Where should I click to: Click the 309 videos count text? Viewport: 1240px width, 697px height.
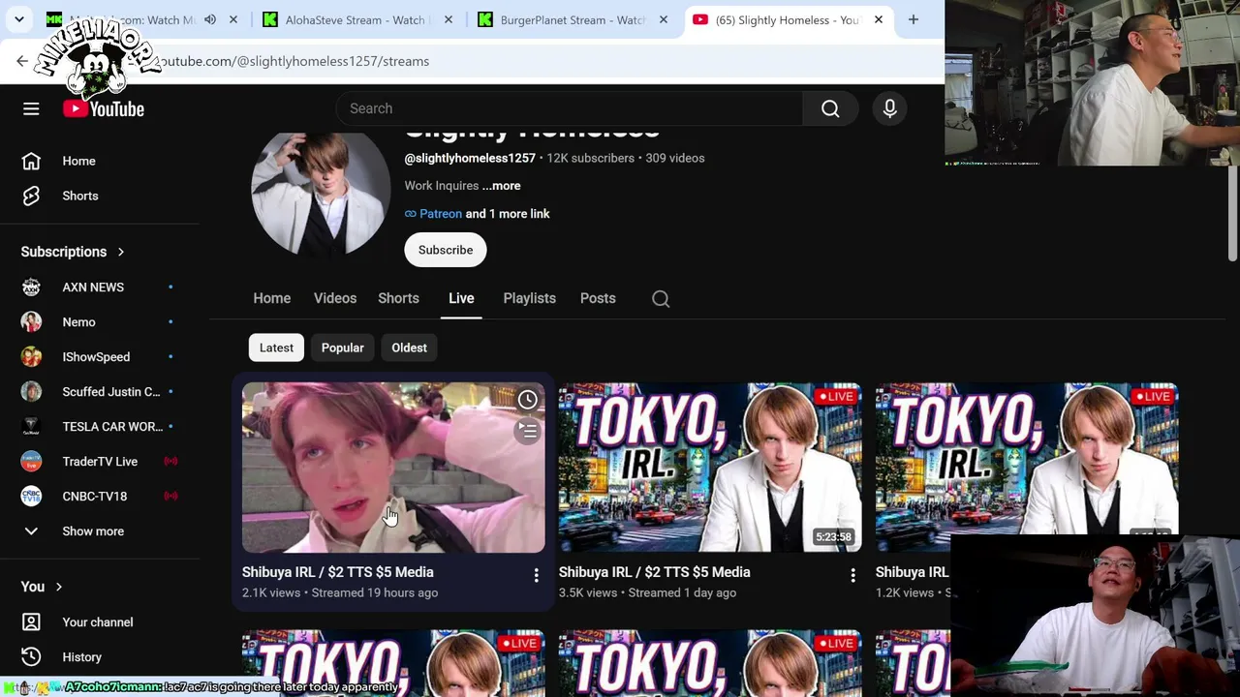675,158
